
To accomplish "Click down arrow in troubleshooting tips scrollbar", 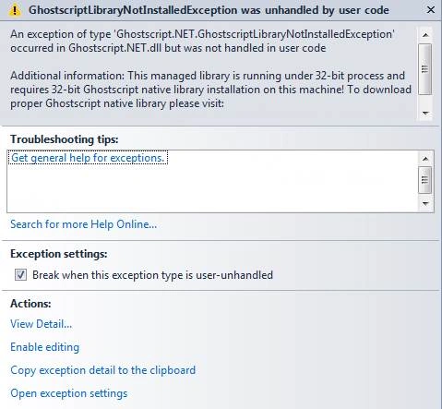I will click(x=425, y=203).
